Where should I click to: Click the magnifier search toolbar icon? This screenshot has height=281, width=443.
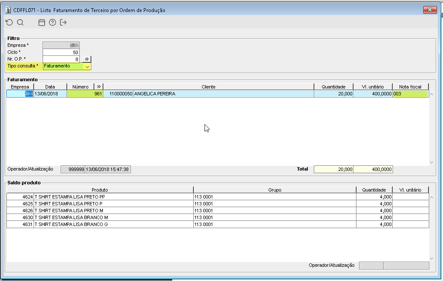(x=20, y=22)
